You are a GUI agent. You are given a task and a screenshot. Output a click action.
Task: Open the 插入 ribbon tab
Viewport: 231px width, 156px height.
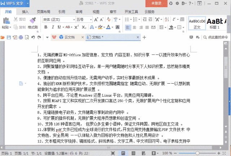[x=25, y=12]
